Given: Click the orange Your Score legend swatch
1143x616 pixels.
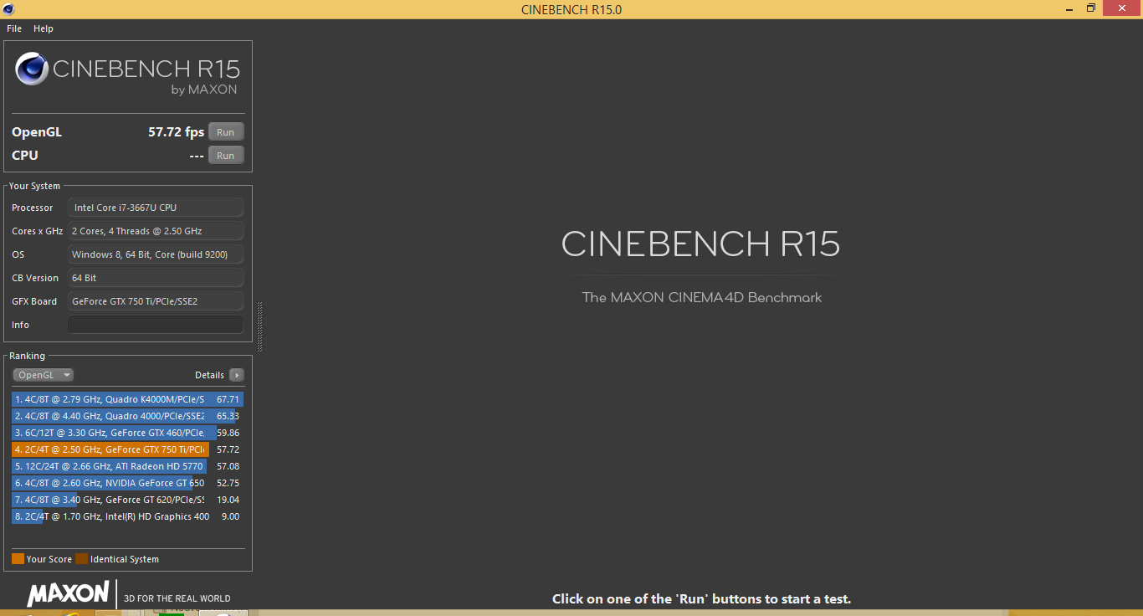Looking at the screenshot, I should [18, 559].
